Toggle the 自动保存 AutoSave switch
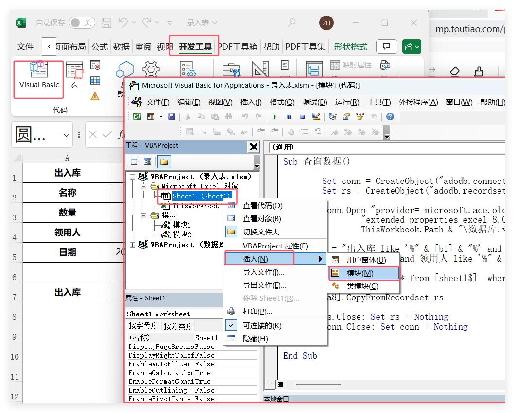 coord(82,23)
